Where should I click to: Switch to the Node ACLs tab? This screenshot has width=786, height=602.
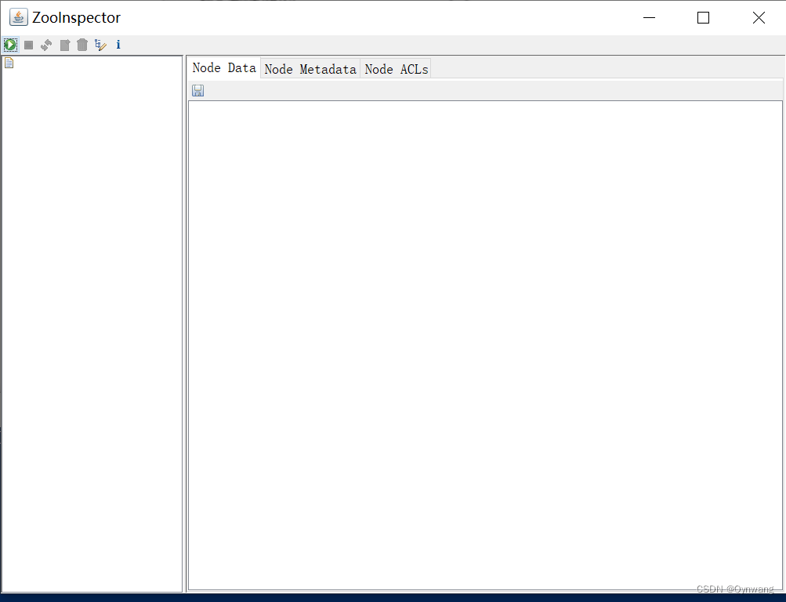click(x=396, y=69)
